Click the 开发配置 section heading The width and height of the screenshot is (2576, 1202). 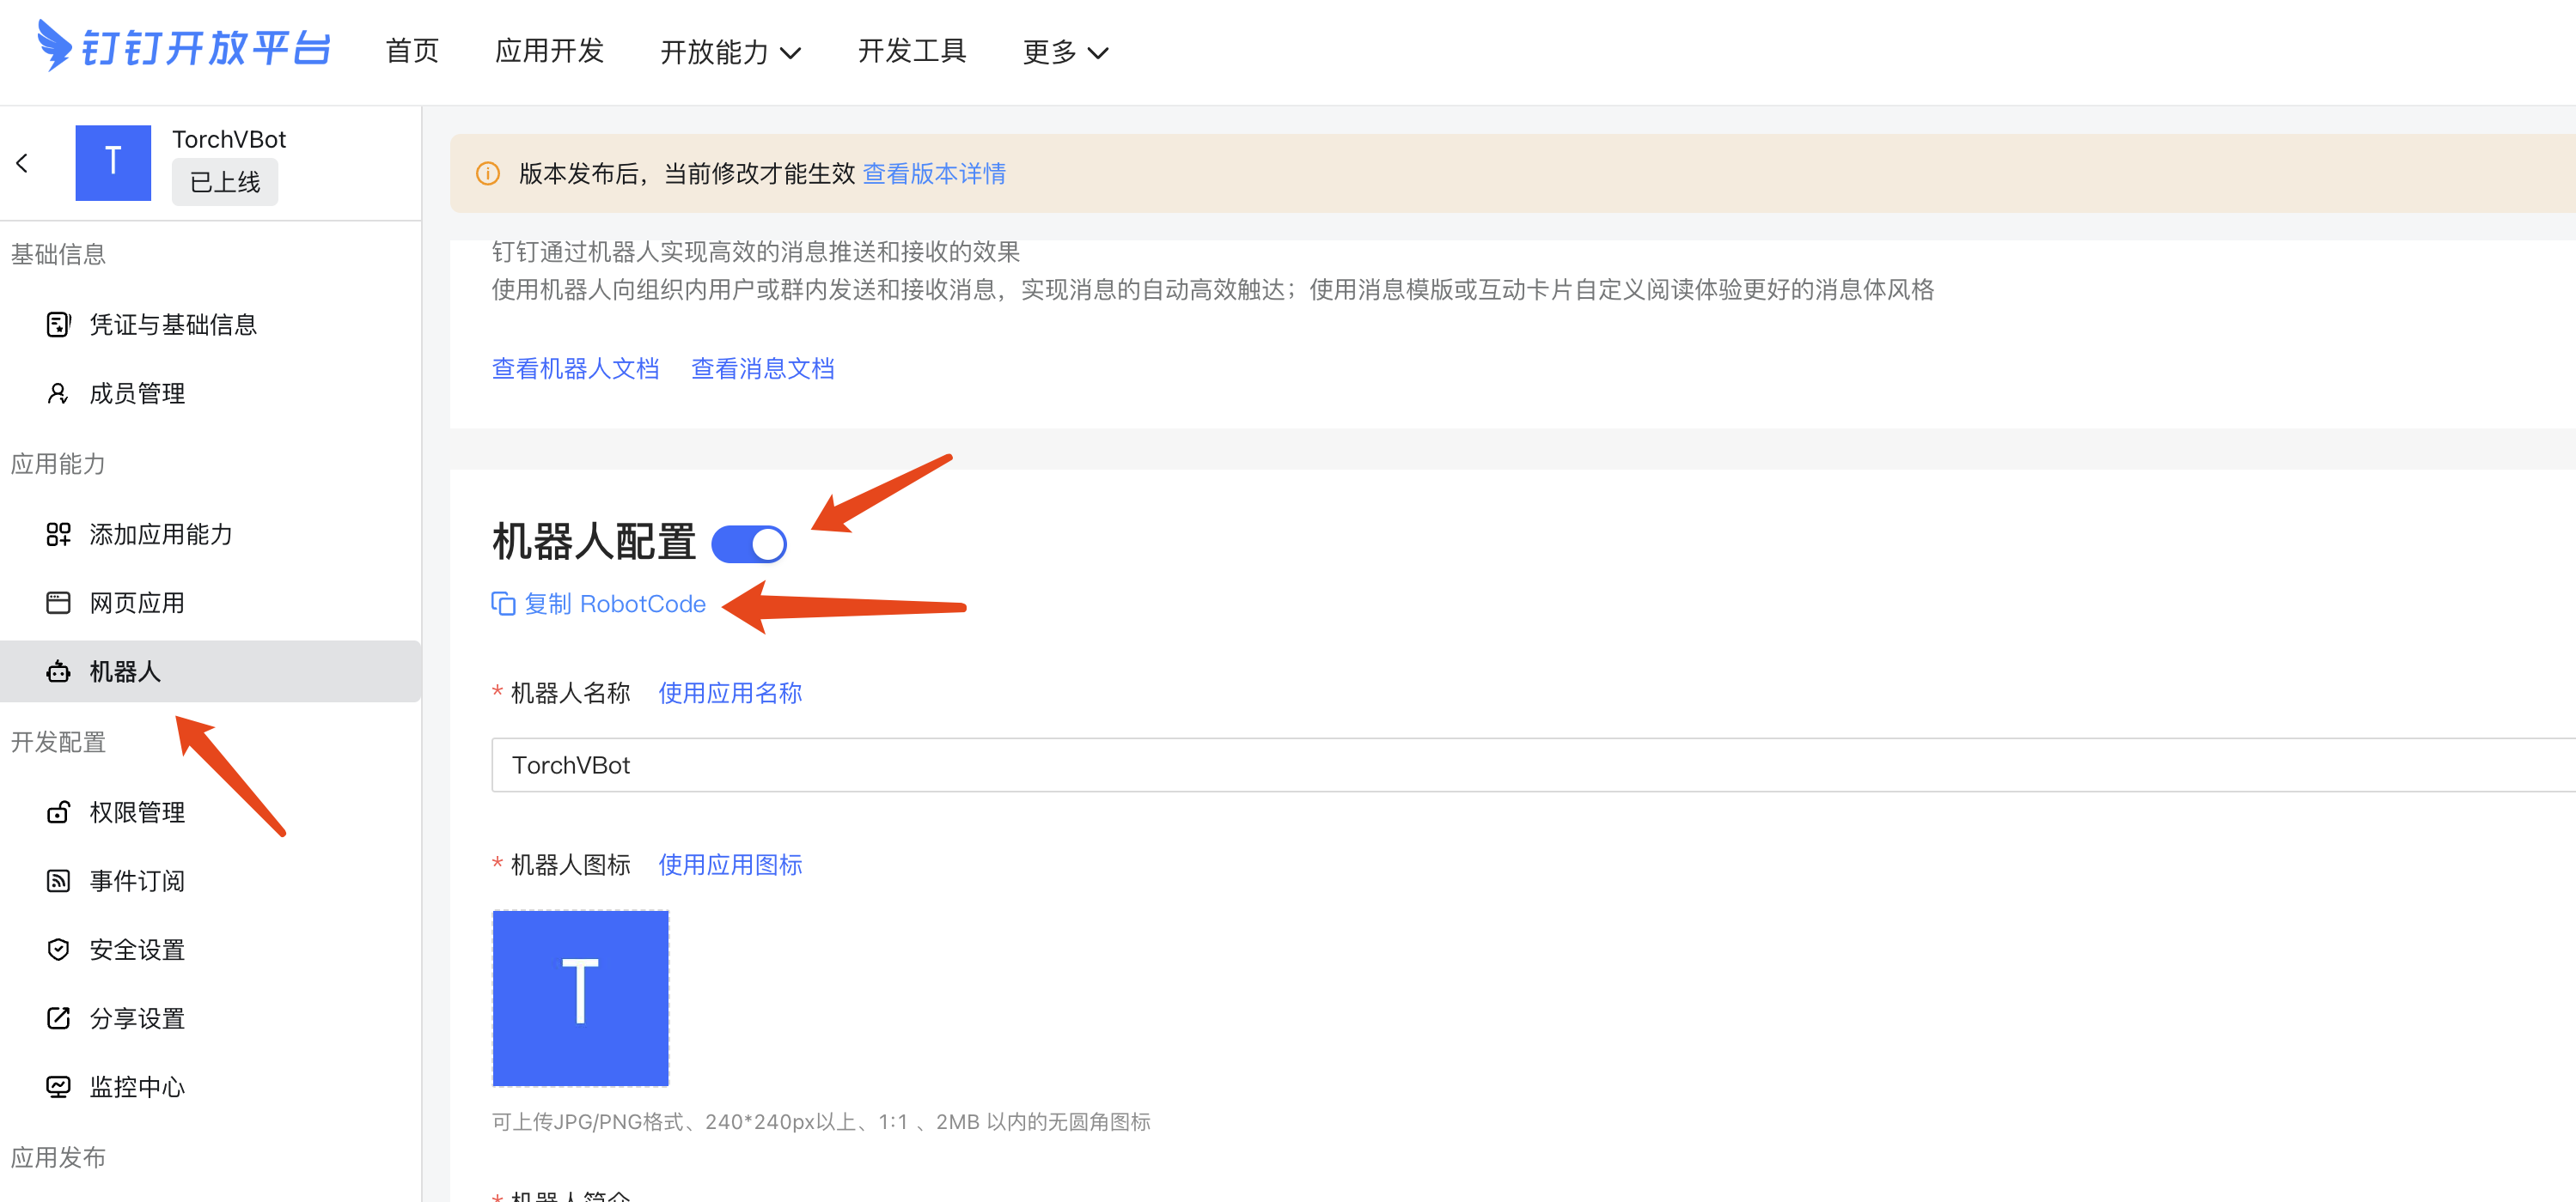(58, 742)
